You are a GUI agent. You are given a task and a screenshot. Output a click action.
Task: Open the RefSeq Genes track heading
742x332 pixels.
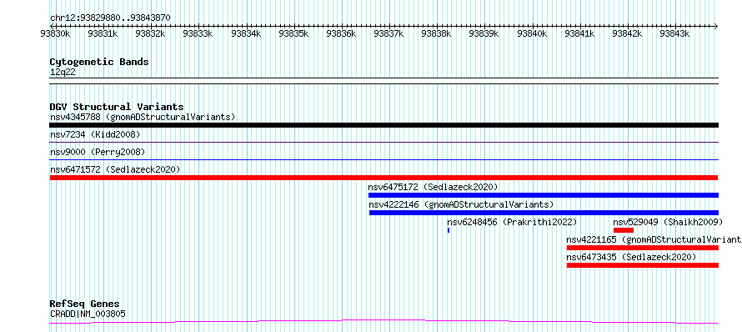(85, 304)
